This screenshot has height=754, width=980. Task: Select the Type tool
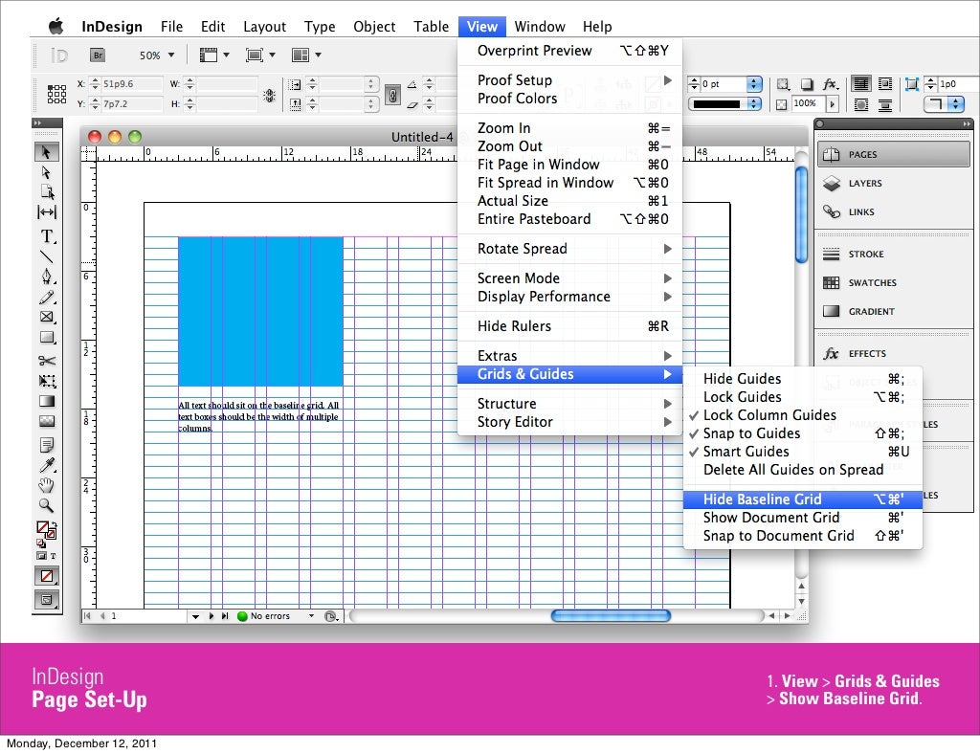click(47, 236)
